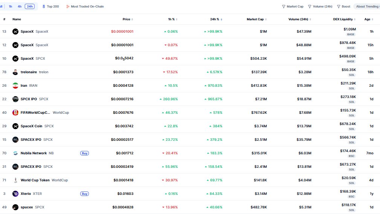This screenshot has height=214, width=380.
Task: Open FIFAWorldCupC... token link
Action: (x=45, y=113)
